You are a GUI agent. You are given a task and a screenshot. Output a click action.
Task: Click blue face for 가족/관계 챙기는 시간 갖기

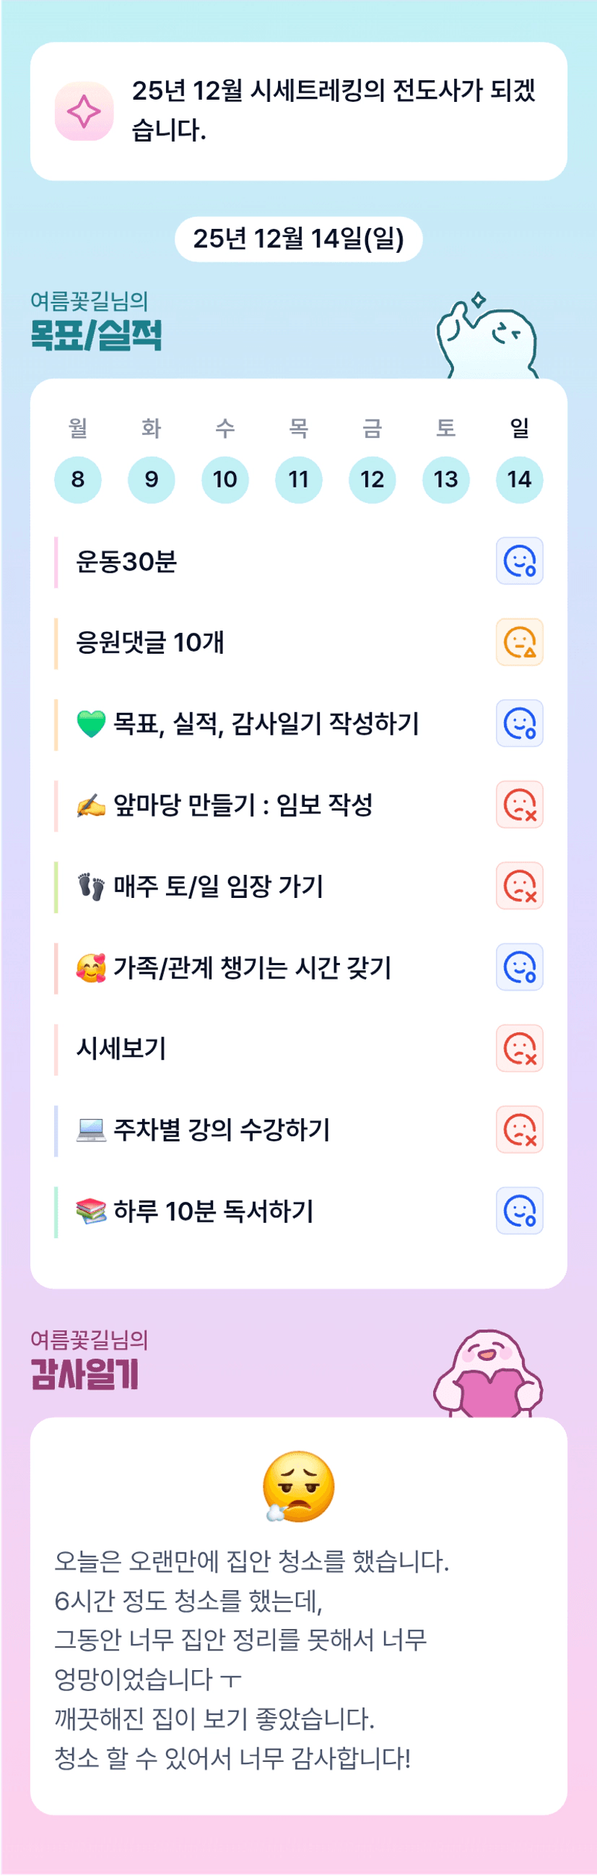(519, 967)
